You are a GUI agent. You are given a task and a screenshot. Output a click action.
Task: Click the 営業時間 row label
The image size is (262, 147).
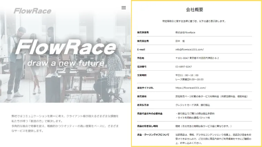[142, 75]
